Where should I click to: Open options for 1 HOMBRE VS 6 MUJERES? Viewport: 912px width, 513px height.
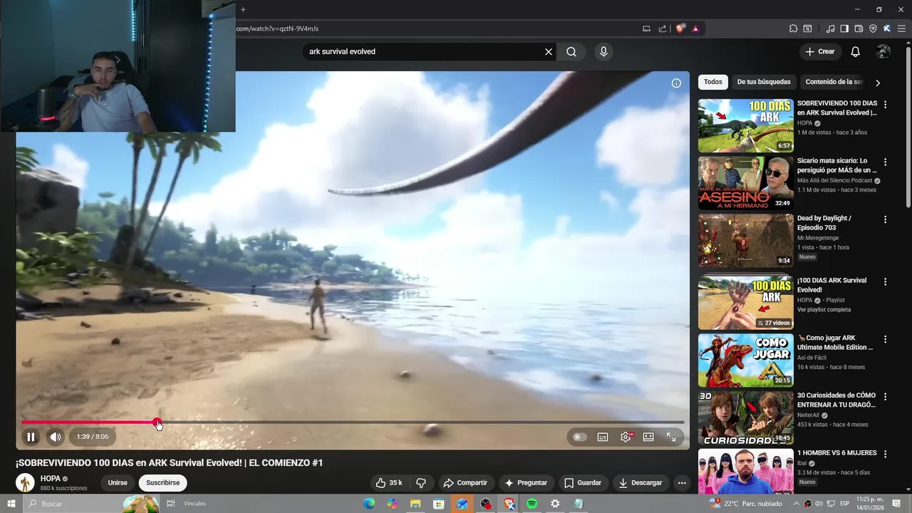click(886, 454)
